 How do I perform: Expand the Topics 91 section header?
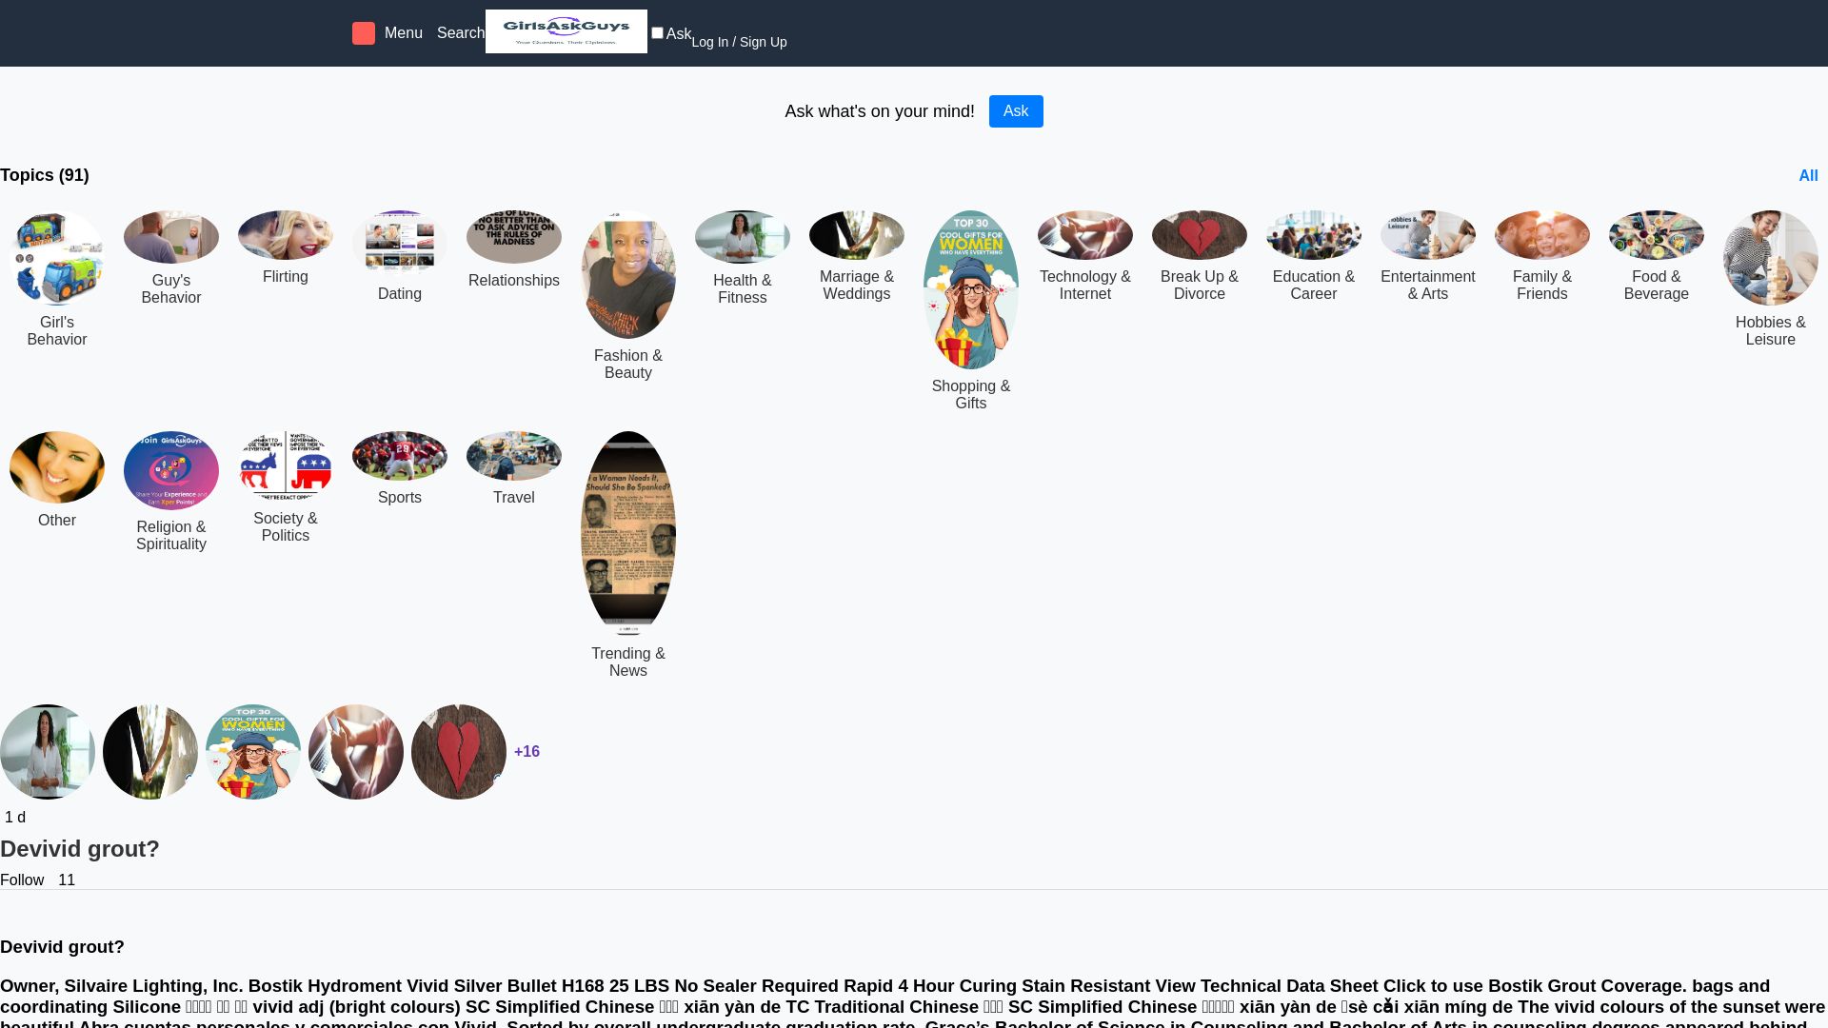tap(44, 174)
